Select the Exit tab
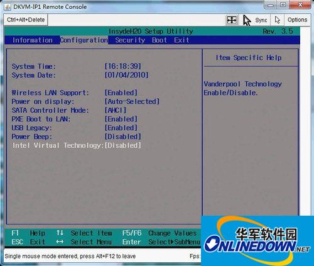This screenshot has height=266, width=314. [181, 40]
